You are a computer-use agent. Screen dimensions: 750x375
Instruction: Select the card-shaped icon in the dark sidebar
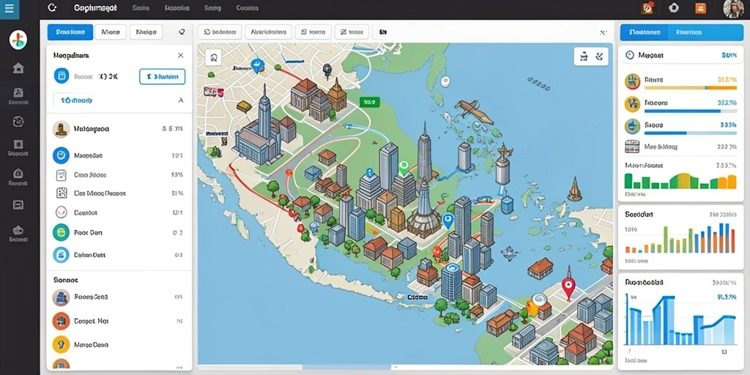click(18, 205)
